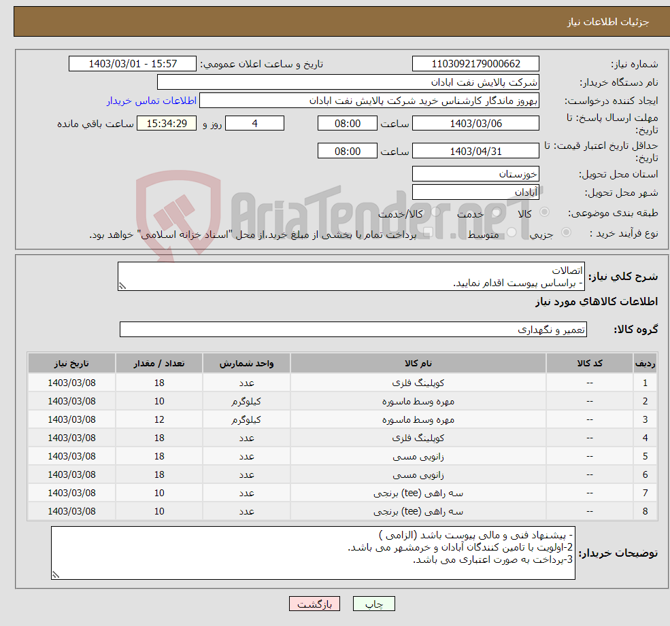Open the اطلاعات تماس خریدار link
670x626 pixels.
coord(152,101)
